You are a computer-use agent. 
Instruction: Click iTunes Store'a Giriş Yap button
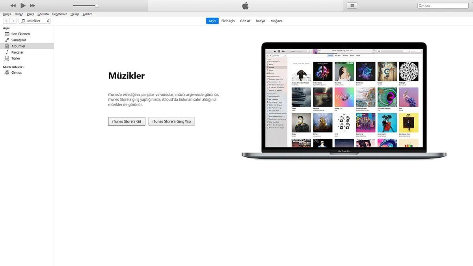coord(171,121)
